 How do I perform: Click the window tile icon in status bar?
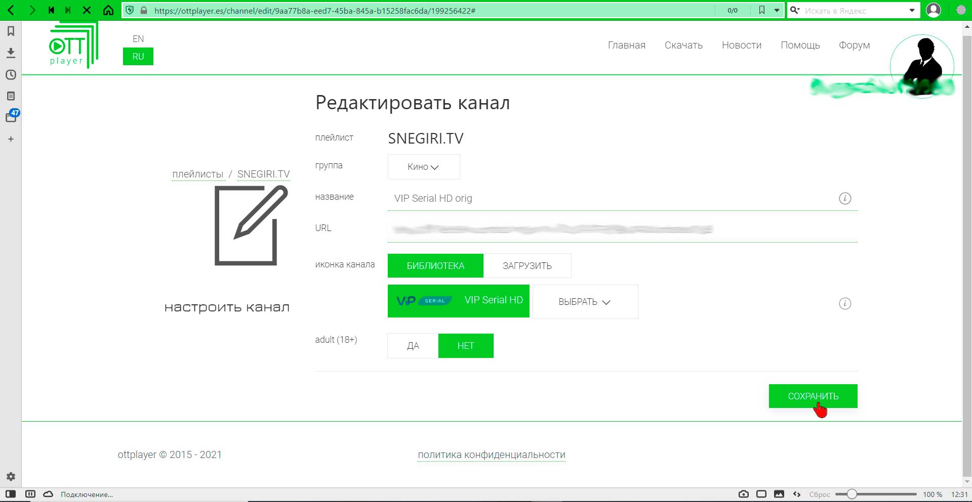pos(761,494)
